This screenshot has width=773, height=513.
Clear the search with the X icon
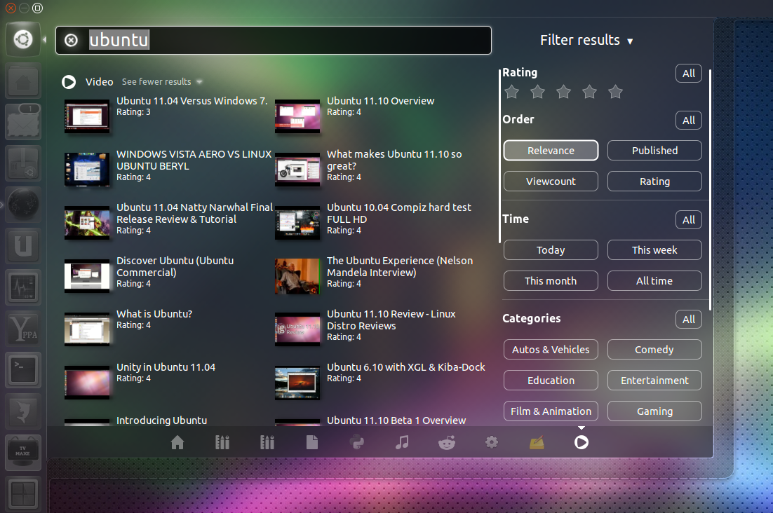(71, 40)
